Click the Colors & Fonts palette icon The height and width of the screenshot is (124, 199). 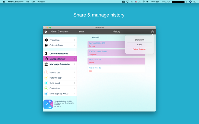tap(46, 45)
